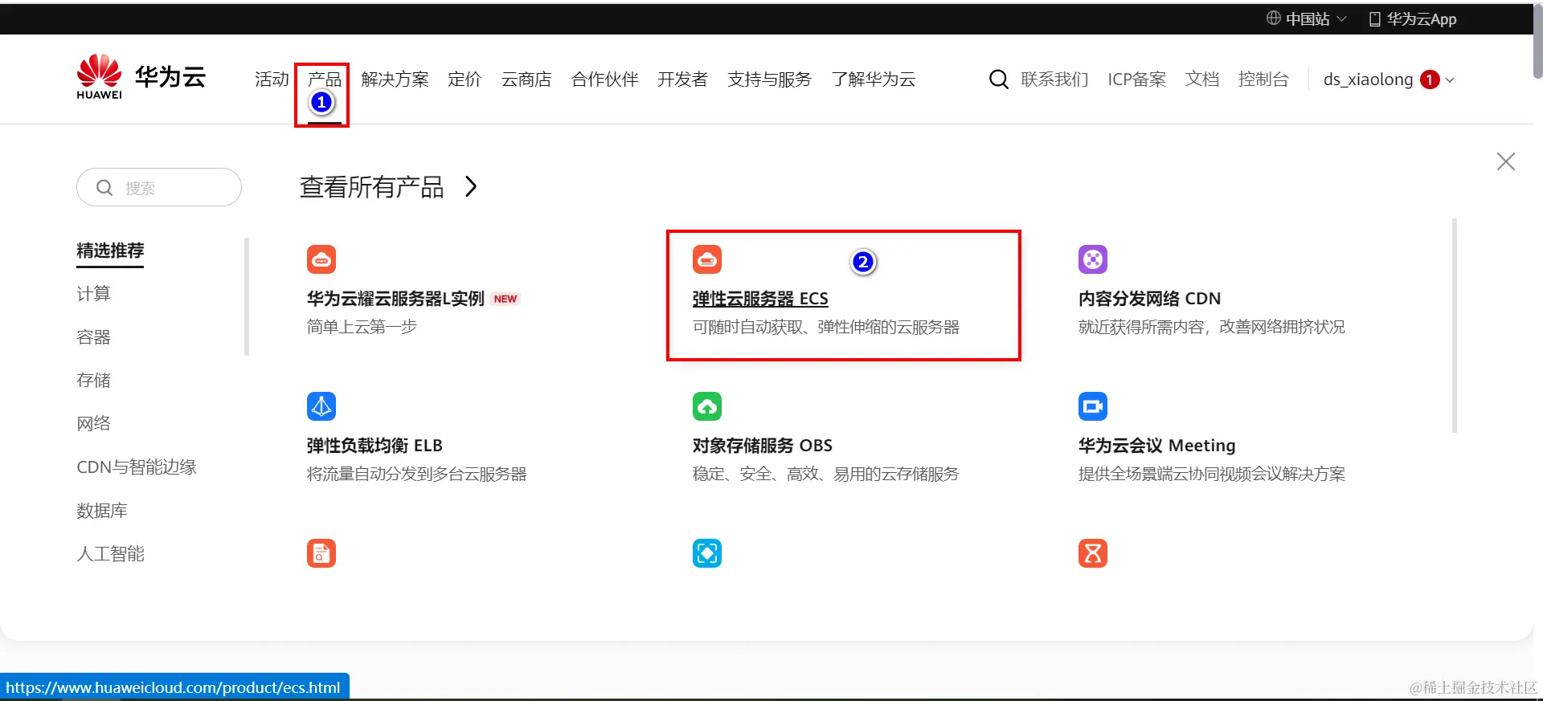
Task: Click the 对象存储服务 OBS green icon
Action: 707,406
